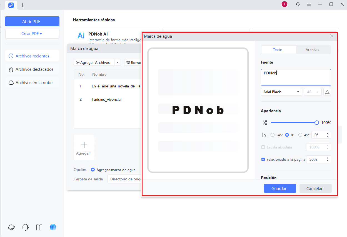Uncheck relacionado a la pagina checkbox
This screenshot has height=237, width=347.
pyautogui.click(x=263, y=159)
